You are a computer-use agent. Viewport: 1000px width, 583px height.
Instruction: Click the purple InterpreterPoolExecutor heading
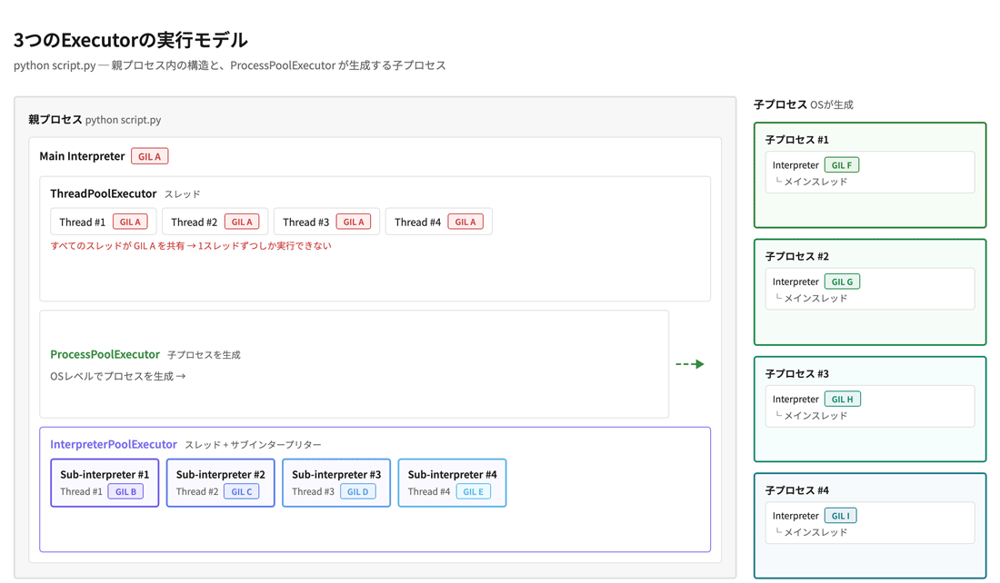point(114,444)
